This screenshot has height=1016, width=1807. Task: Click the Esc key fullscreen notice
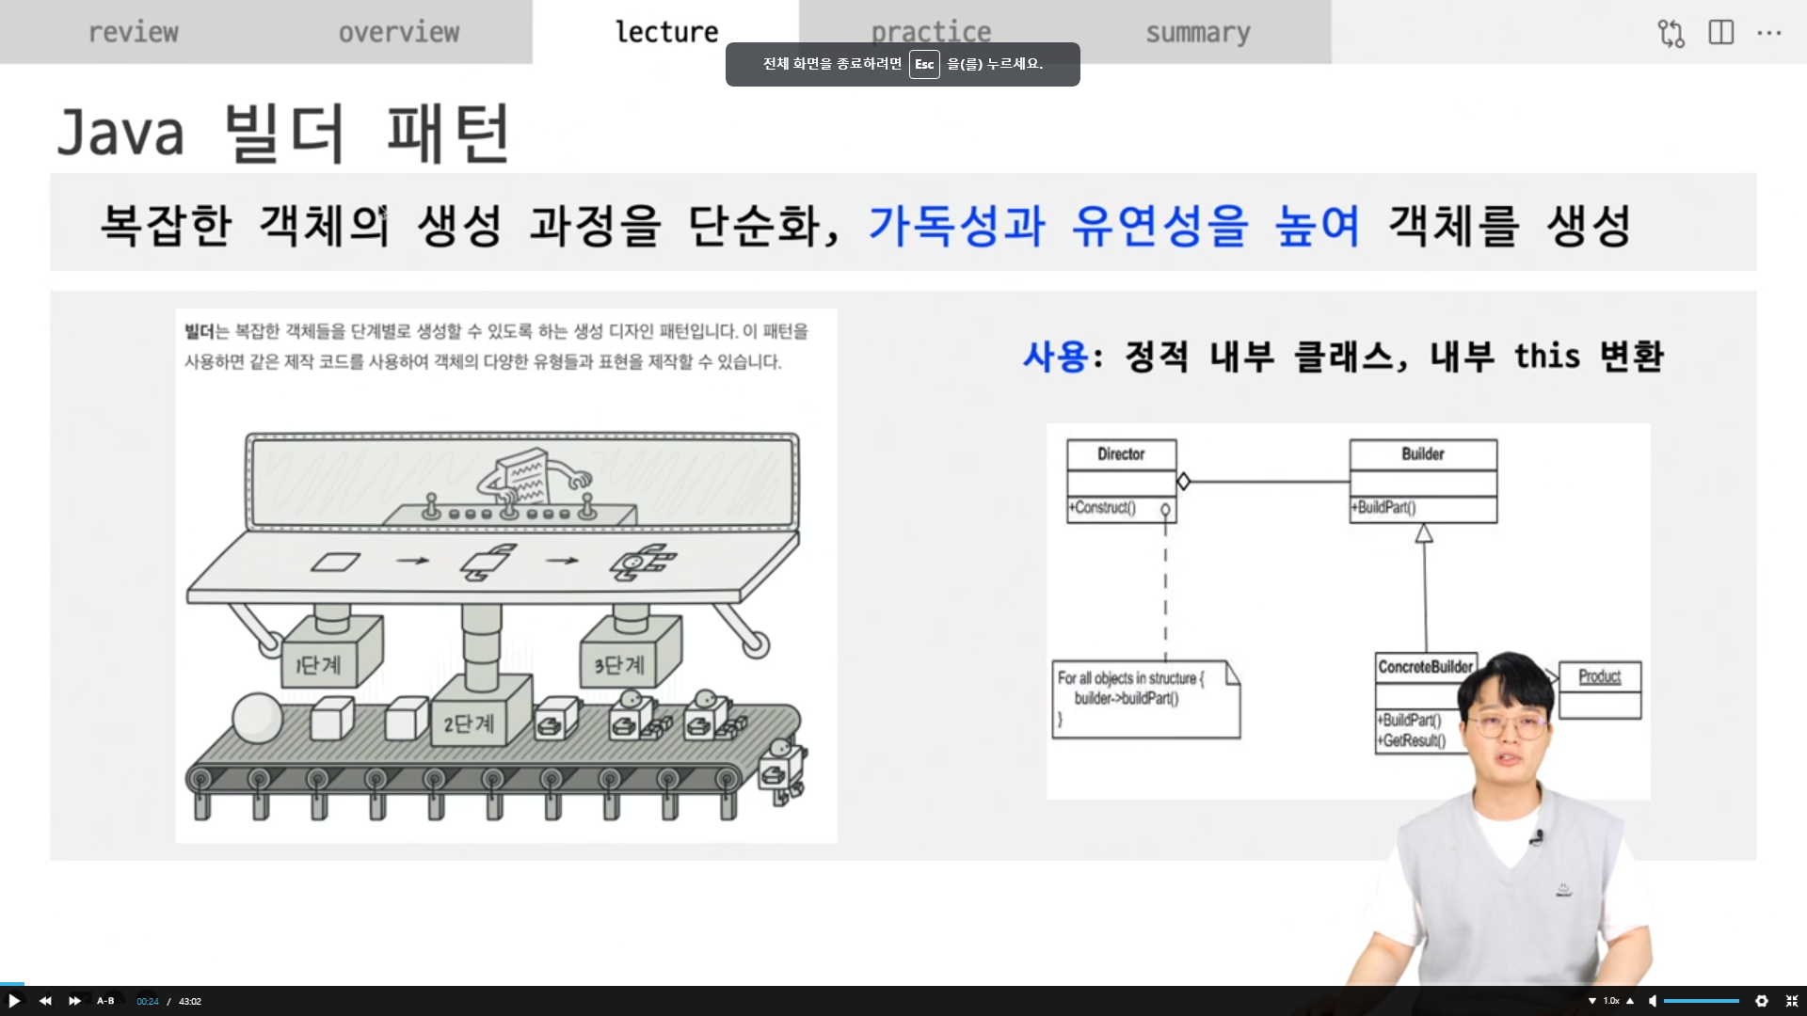coord(903,64)
